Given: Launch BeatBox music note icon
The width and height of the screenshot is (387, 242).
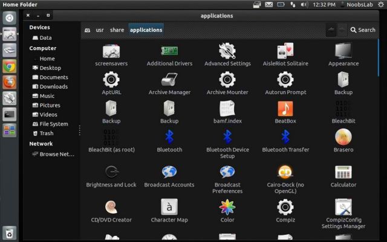Looking at the screenshot, I should click(x=285, y=109).
